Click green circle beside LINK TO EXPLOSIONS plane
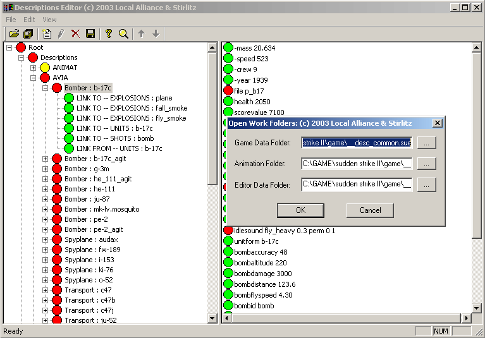Screen dimensions: 485x338 [69, 98]
